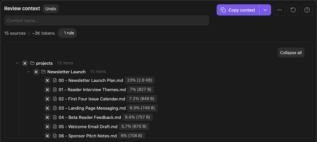Click the Review context heading
This screenshot has height=142, width=317.
(22, 9)
